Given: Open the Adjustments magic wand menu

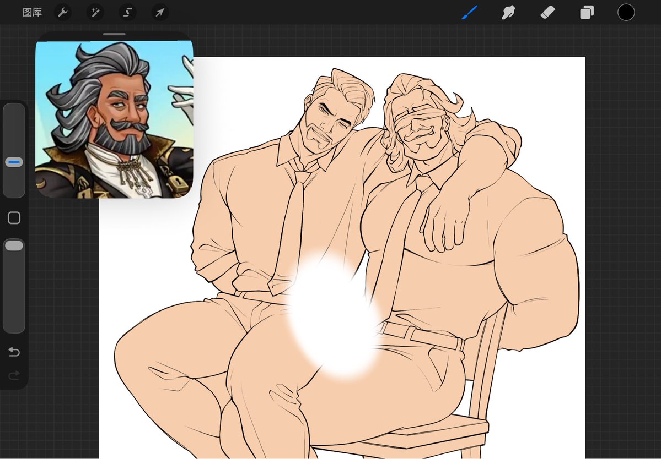Looking at the screenshot, I should tap(95, 13).
